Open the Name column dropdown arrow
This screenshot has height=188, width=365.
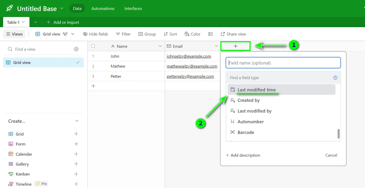tap(160, 46)
